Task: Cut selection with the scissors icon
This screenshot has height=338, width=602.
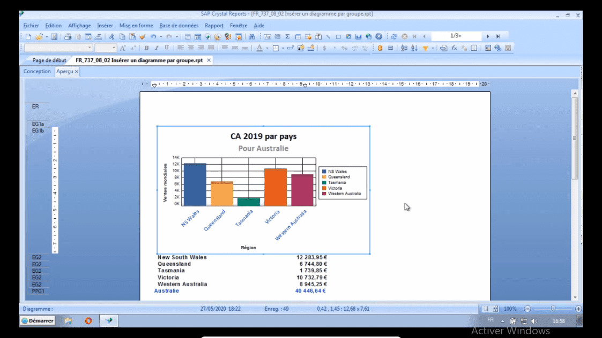Action: click(x=112, y=37)
